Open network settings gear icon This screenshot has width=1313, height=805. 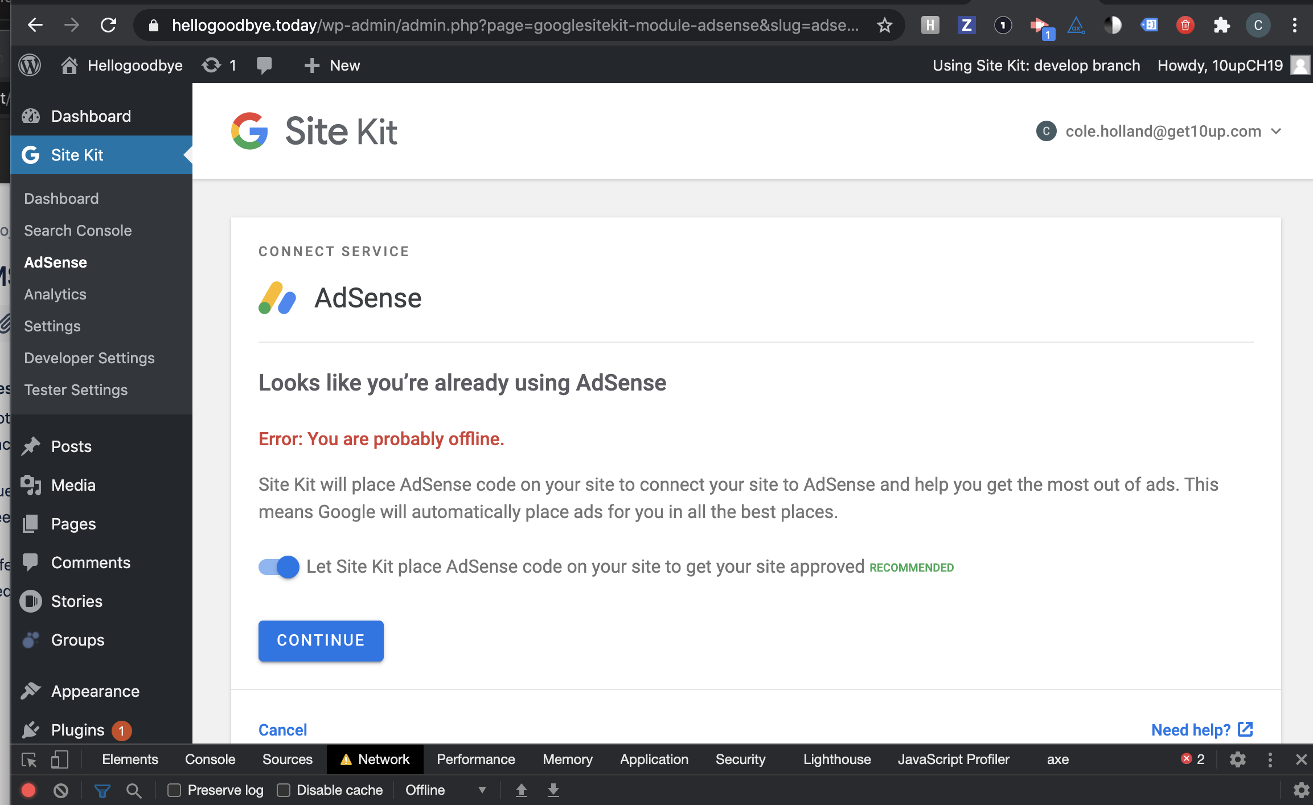pyautogui.click(x=1300, y=790)
